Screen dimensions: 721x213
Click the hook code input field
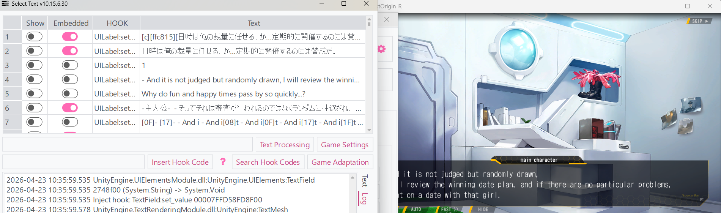tap(74, 162)
